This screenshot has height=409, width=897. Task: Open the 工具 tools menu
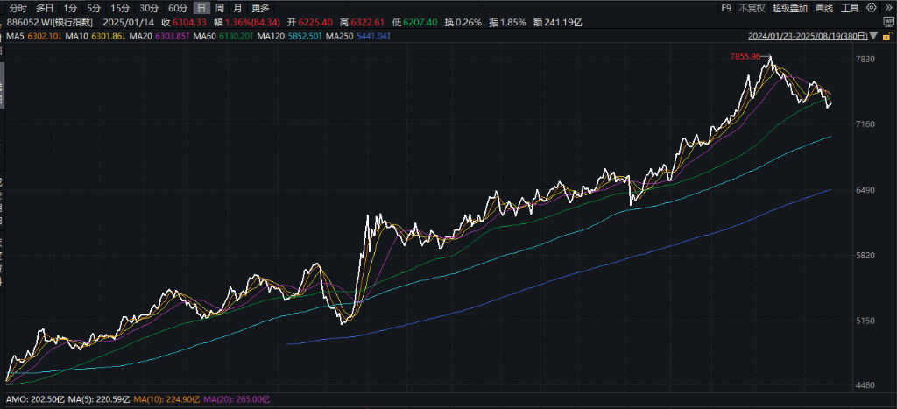(850, 8)
